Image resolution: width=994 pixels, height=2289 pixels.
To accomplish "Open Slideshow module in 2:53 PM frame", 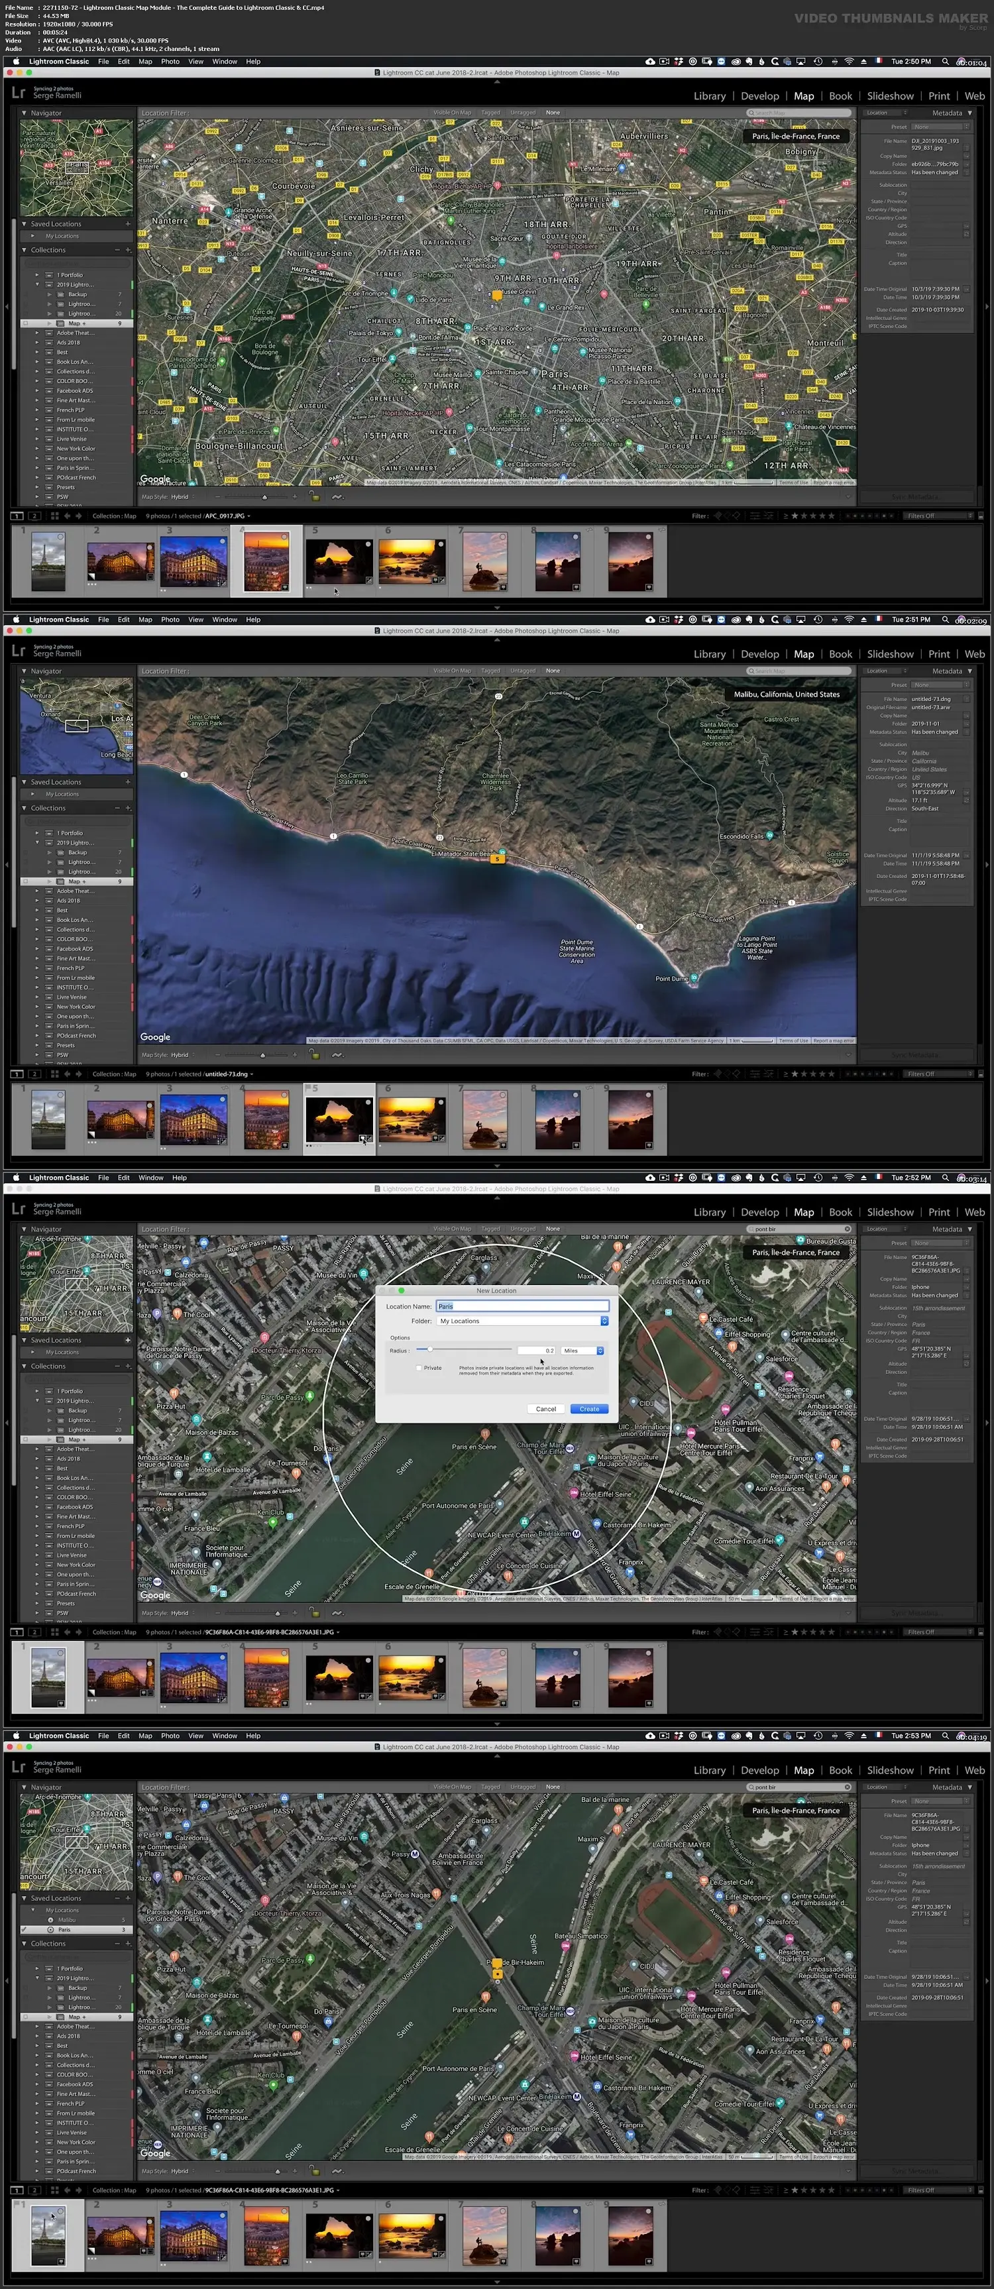I will pos(890,1770).
